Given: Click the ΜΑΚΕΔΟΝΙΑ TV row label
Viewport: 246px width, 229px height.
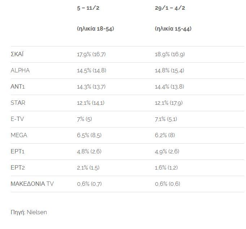Looking at the screenshot, I should click(32, 184).
